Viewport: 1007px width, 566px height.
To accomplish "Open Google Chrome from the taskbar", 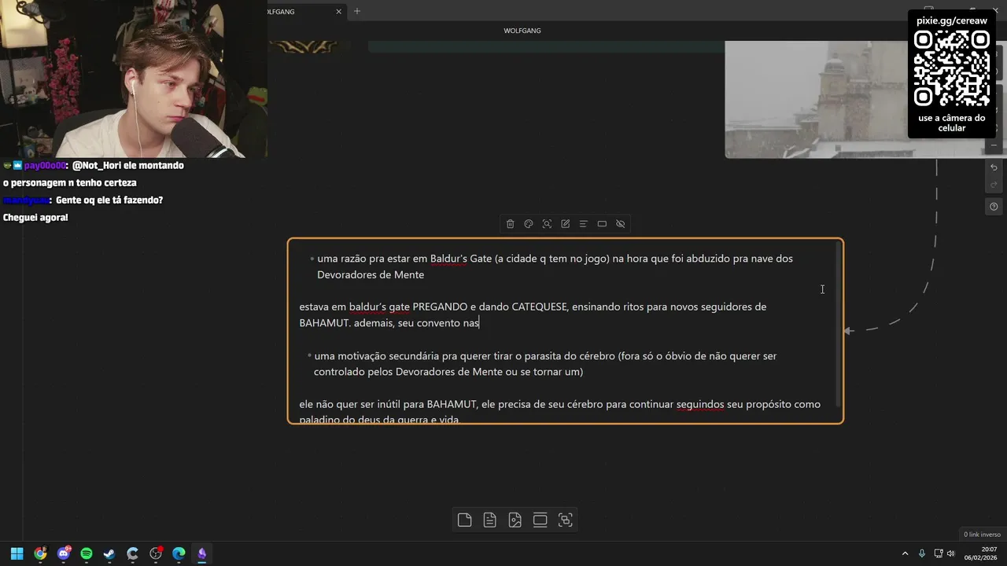I will [40, 553].
